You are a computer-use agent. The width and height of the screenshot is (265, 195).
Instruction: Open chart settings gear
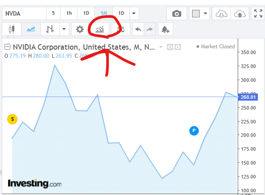coord(80,29)
